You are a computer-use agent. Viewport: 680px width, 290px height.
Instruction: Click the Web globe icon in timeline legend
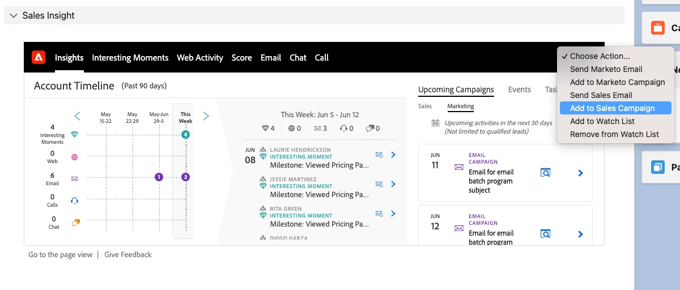[x=74, y=157]
